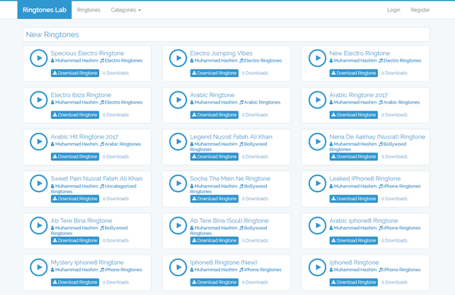This screenshot has height=295, width=455.
Task: Play the Ab Tere Bina Ringtone preview
Action: click(39, 226)
